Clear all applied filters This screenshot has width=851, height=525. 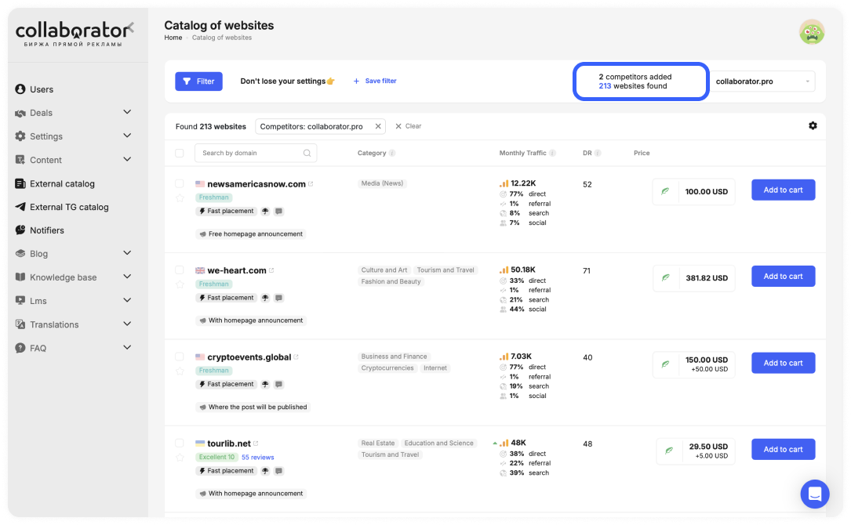tap(408, 126)
